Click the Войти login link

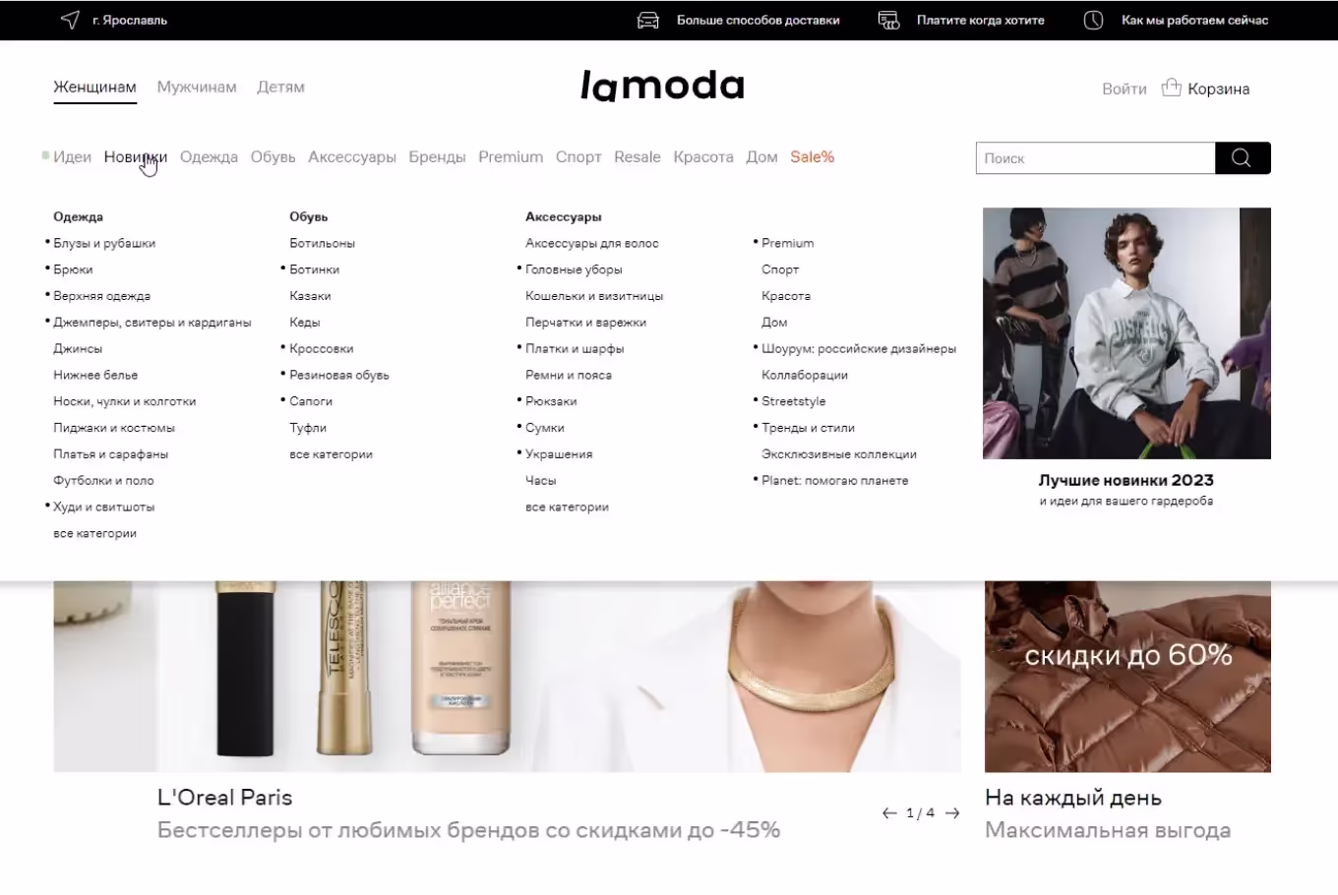click(1125, 89)
